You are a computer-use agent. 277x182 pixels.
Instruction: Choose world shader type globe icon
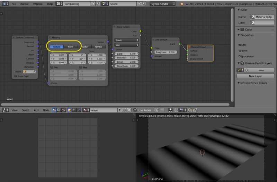coord(74,110)
